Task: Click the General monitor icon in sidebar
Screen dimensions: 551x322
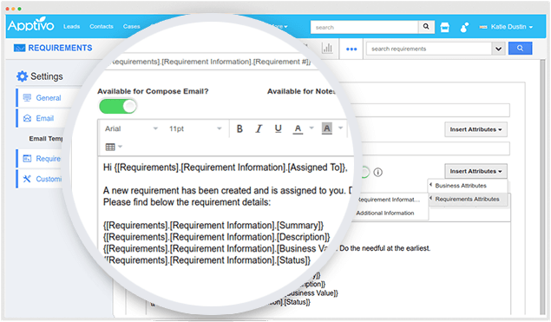Action: tap(27, 97)
